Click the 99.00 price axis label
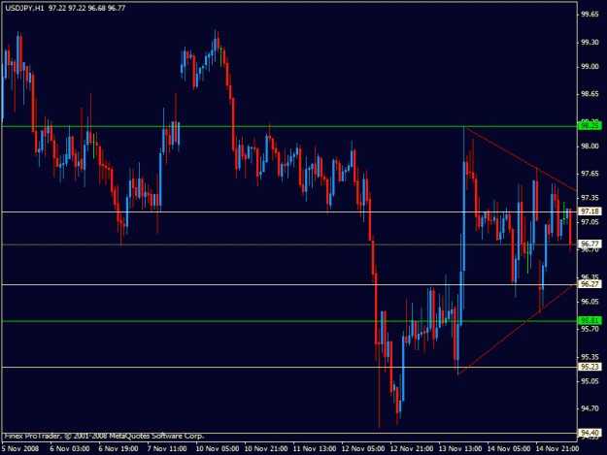This screenshot has height=455, width=607. [590, 67]
